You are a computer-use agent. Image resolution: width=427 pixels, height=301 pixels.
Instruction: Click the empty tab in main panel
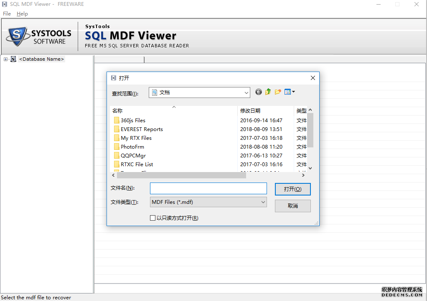(119, 59)
